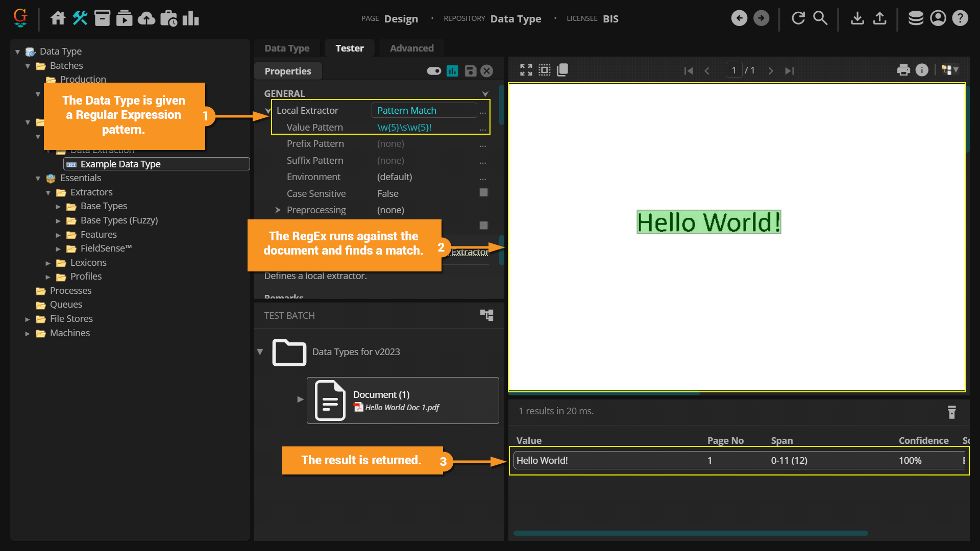Click the search magnifier icon
980x551 pixels.
click(x=820, y=18)
